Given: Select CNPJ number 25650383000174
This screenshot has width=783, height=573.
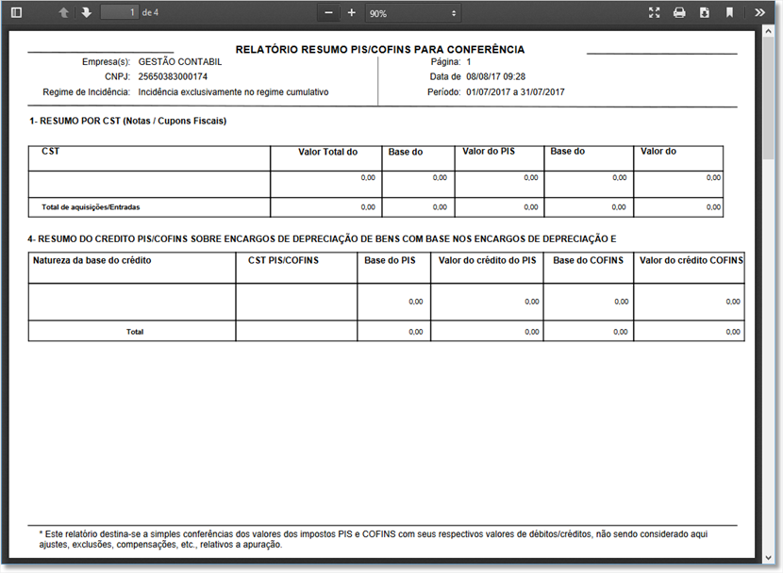Looking at the screenshot, I should [173, 76].
